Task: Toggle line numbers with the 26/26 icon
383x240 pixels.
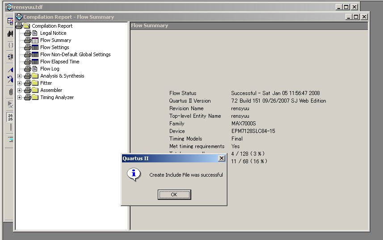Action: (x=10, y=117)
